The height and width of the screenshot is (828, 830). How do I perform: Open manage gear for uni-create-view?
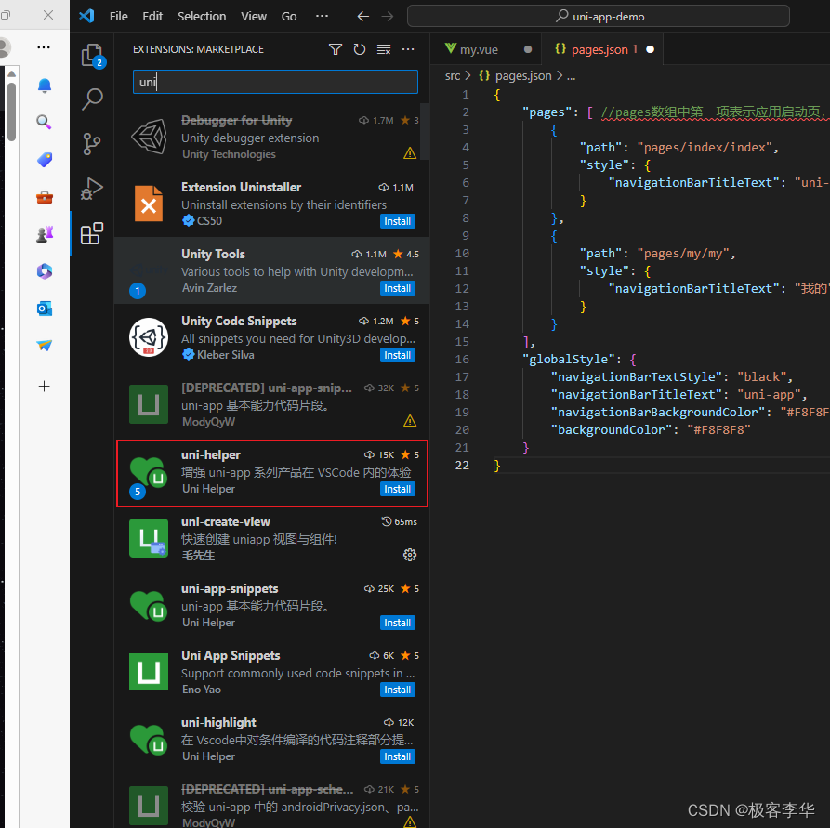click(x=410, y=555)
